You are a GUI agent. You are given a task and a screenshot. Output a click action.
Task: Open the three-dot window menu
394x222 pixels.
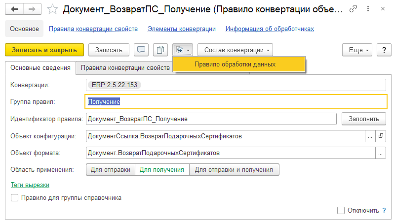coord(368,9)
